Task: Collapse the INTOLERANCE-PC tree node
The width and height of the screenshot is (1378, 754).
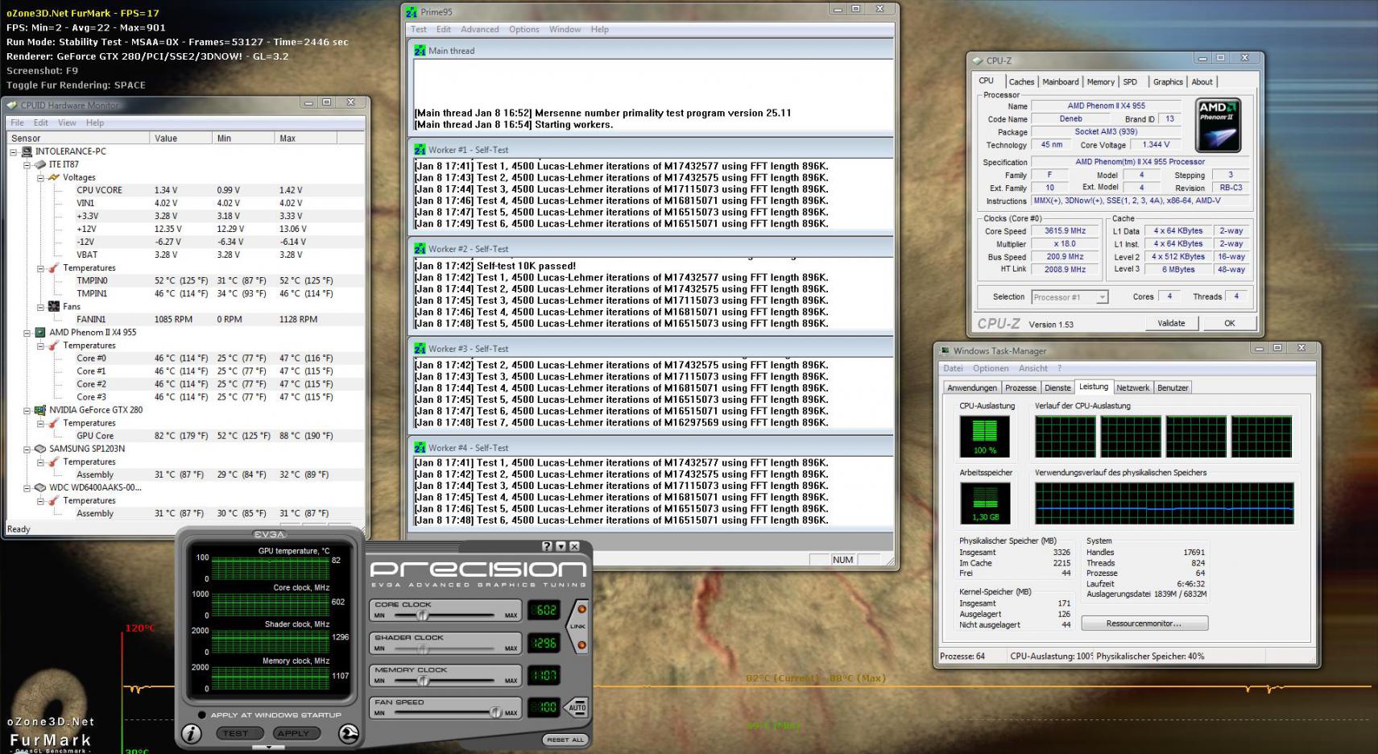Action: [x=14, y=151]
